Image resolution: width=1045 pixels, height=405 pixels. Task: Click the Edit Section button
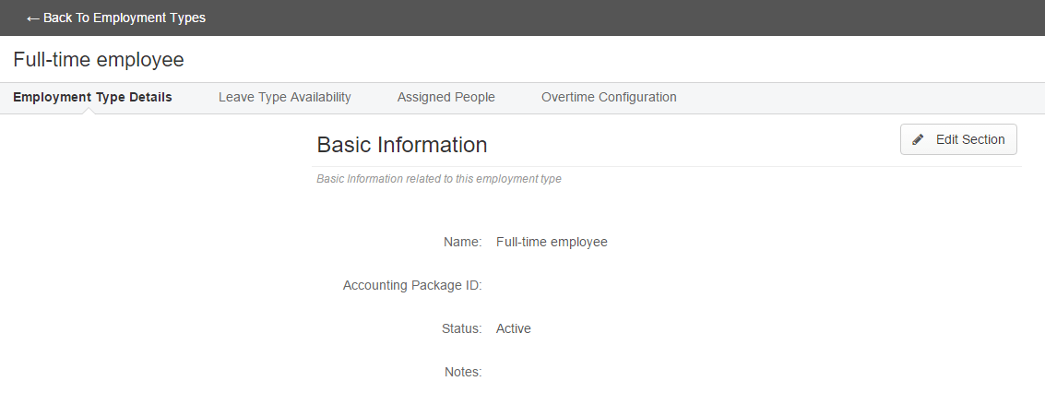pos(958,139)
